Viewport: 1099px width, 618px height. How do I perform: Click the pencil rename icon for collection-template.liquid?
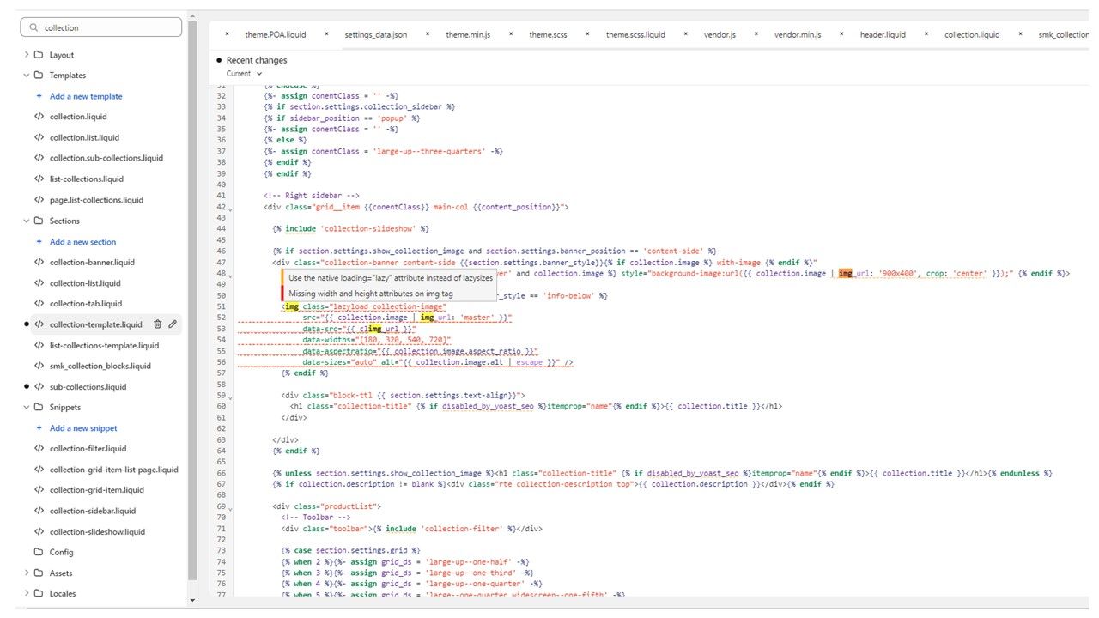[x=173, y=324]
